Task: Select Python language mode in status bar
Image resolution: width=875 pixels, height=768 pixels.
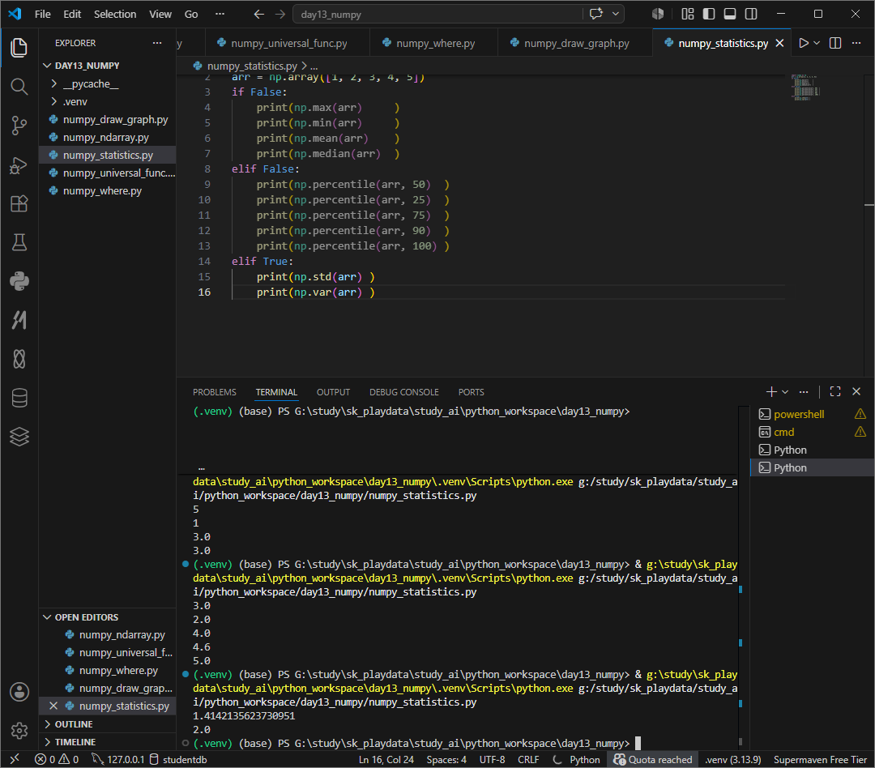Action: pyautogui.click(x=584, y=760)
